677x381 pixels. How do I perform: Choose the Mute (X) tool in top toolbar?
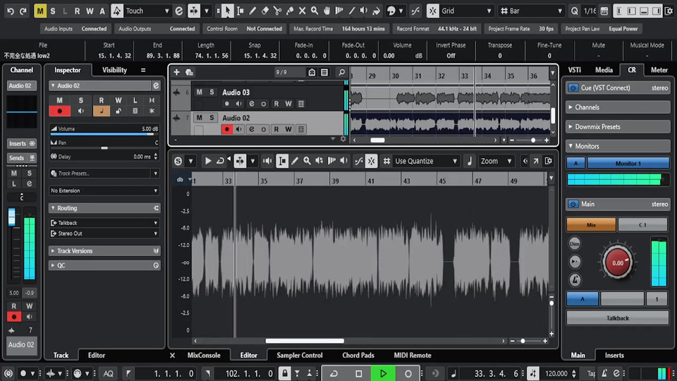pyautogui.click(x=303, y=11)
